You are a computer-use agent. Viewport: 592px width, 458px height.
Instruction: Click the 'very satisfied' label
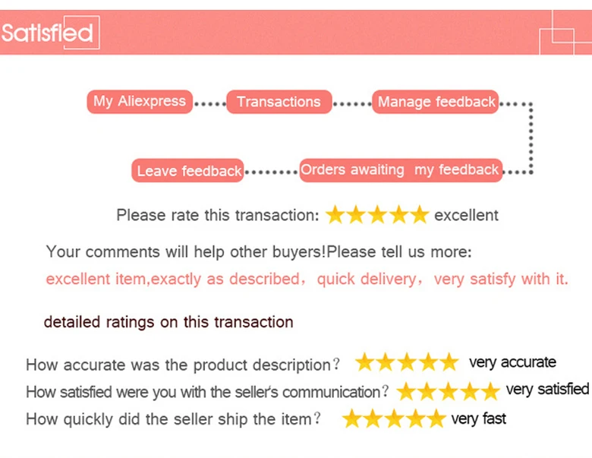(x=546, y=390)
